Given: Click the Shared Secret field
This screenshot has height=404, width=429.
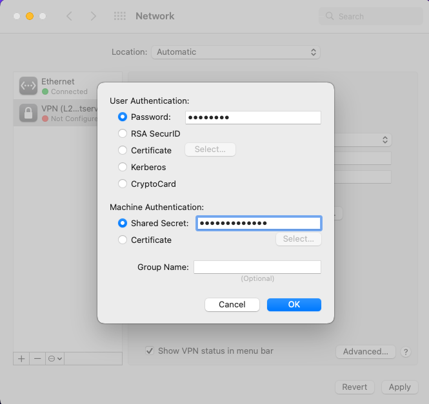Looking at the screenshot, I should [259, 223].
